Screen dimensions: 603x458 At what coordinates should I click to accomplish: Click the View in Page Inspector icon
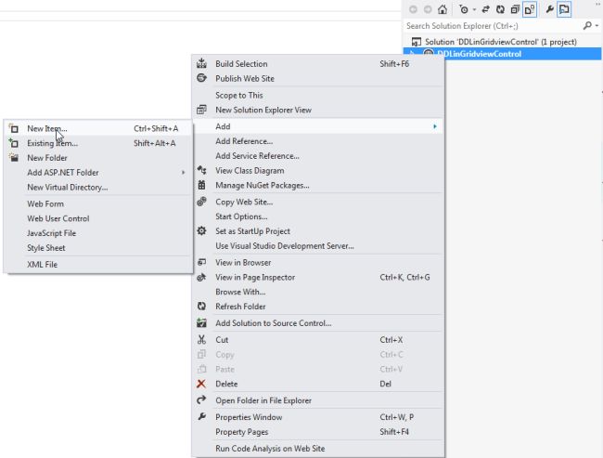[x=201, y=277]
